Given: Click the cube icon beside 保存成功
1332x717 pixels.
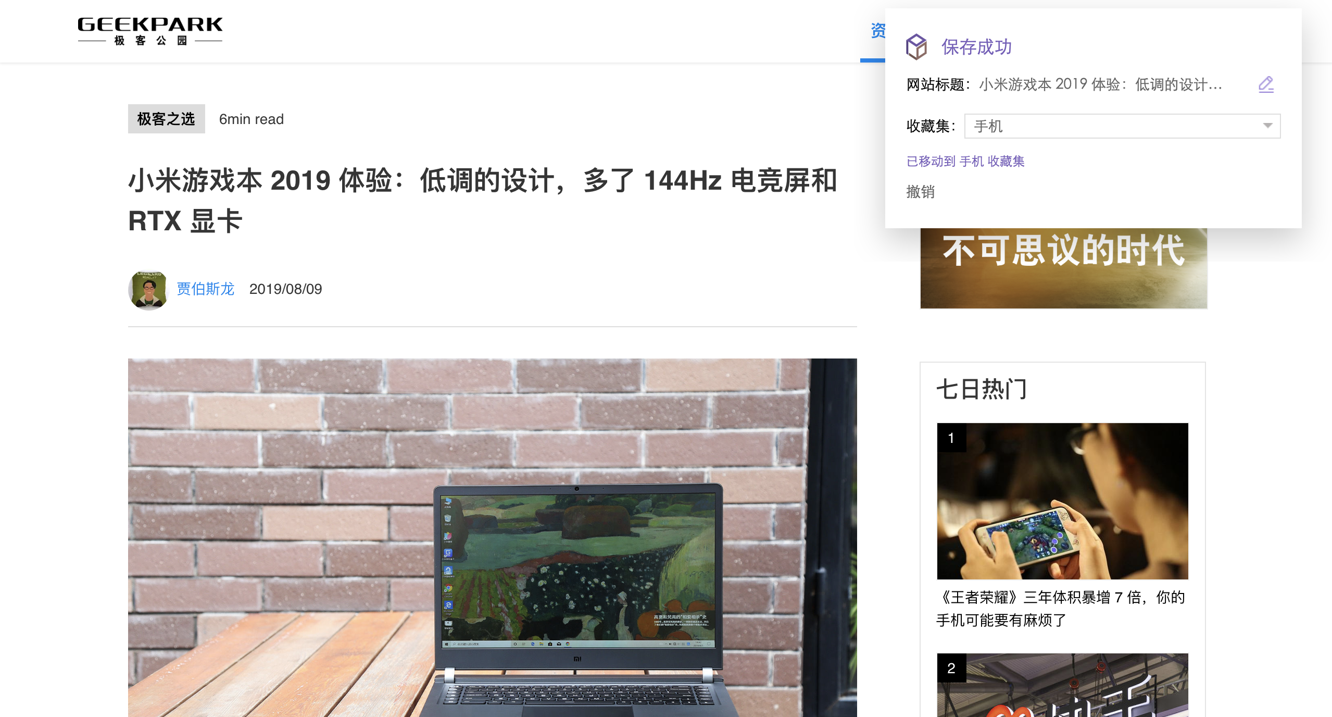Looking at the screenshot, I should [x=916, y=47].
